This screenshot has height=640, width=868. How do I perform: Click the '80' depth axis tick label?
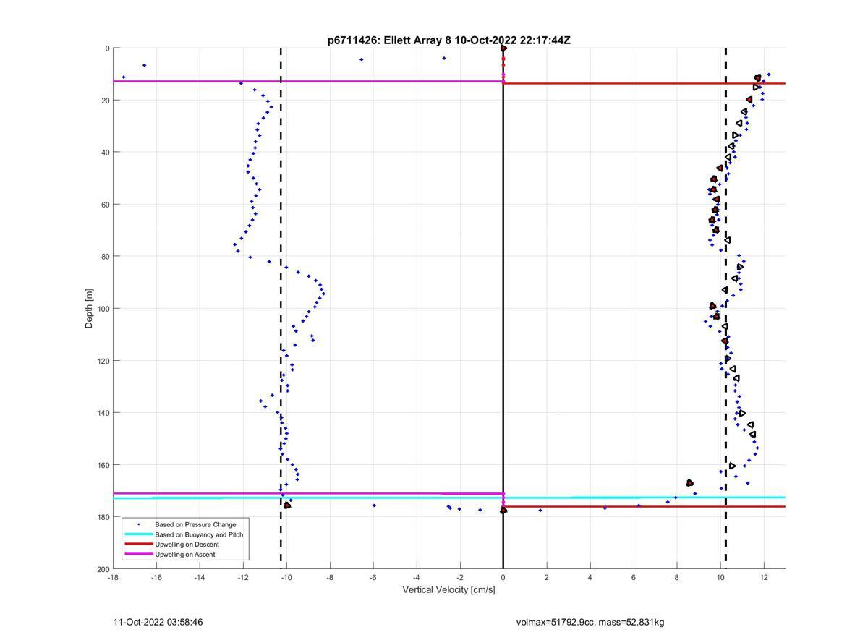[x=105, y=257]
